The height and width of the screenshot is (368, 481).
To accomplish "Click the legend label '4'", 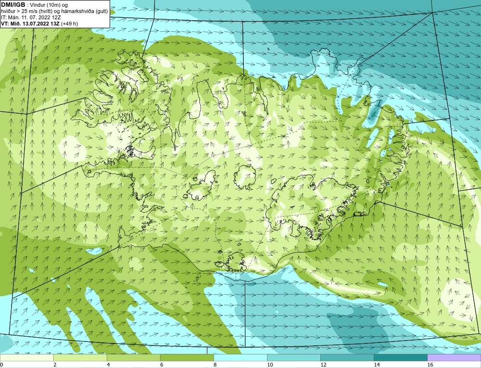I will tap(108, 365).
